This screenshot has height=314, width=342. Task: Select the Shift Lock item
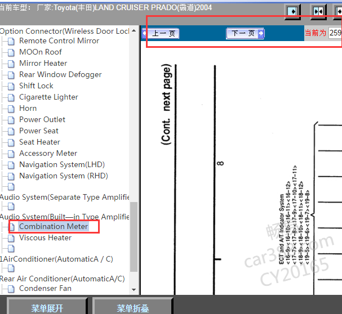(x=36, y=86)
